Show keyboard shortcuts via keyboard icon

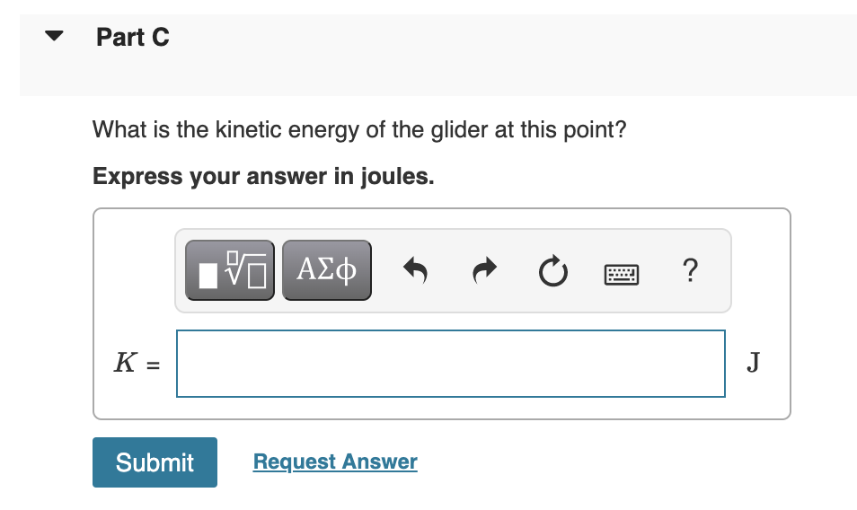click(622, 270)
